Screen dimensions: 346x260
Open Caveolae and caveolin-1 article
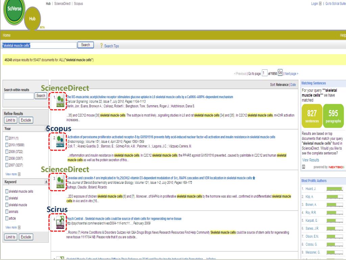159,178
